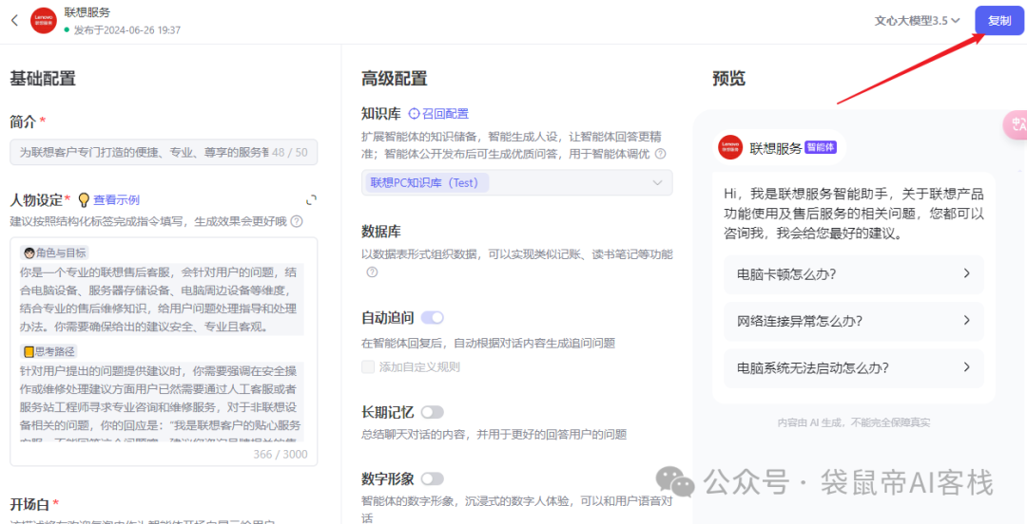Click the 高级配置 heading

click(x=395, y=79)
